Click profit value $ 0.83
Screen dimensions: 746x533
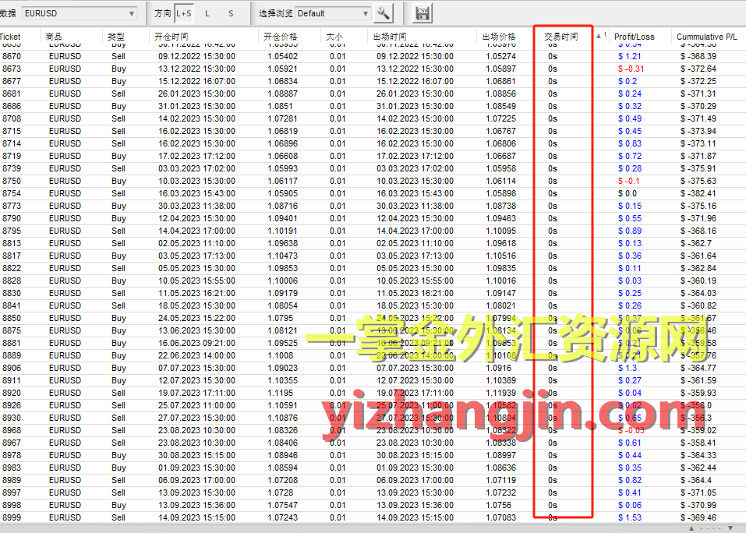click(629, 143)
